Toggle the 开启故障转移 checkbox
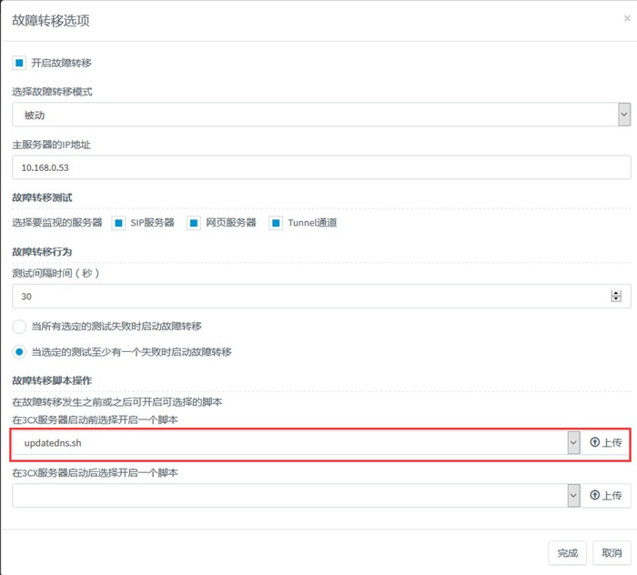The image size is (637, 575). tap(19, 63)
